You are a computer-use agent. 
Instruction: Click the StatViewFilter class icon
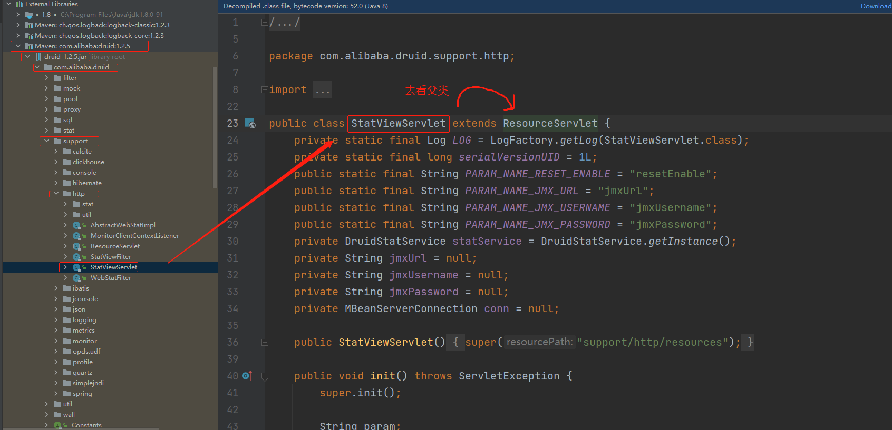pos(77,257)
